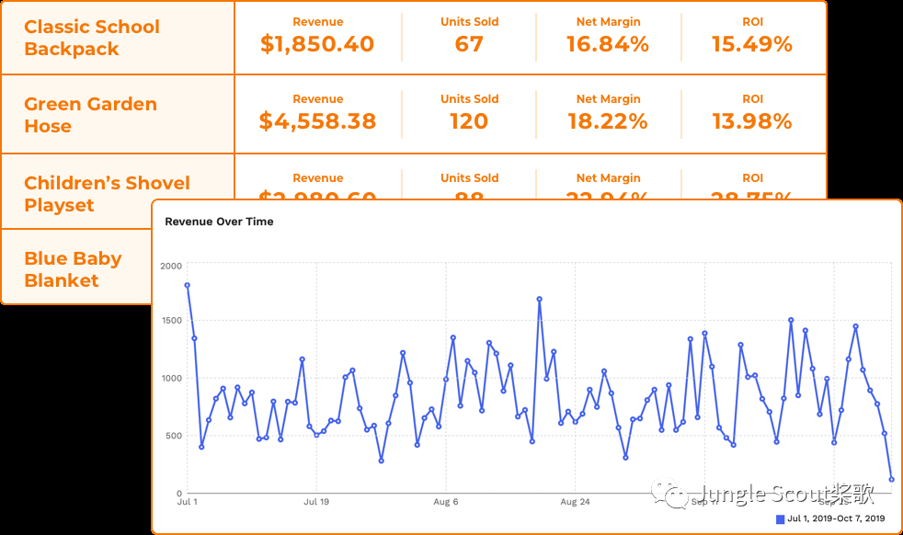Click the blue legend color square
The image size is (903, 535).
[781, 519]
